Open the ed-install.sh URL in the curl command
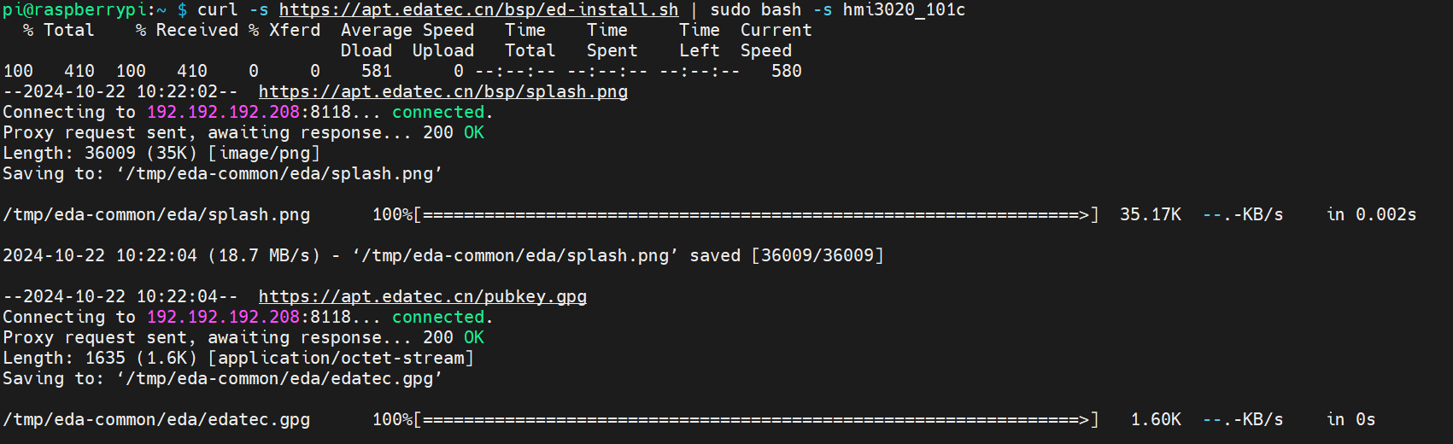 [478, 10]
